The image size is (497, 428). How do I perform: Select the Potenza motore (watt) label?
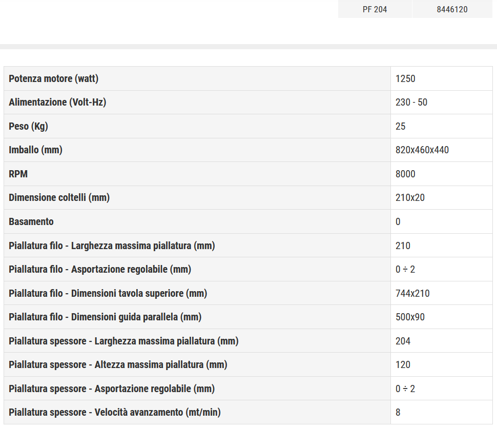coord(53,78)
